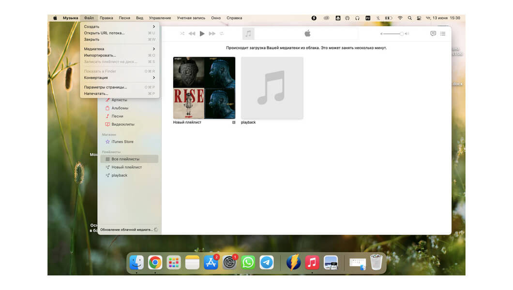Show playback queue via the list icon
This screenshot has width=513, height=290.
(x=443, y=33)
